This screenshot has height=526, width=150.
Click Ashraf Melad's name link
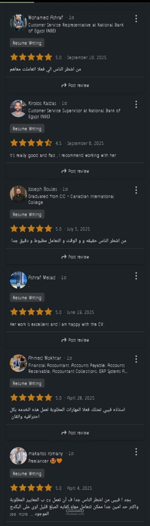coord(42,277)
